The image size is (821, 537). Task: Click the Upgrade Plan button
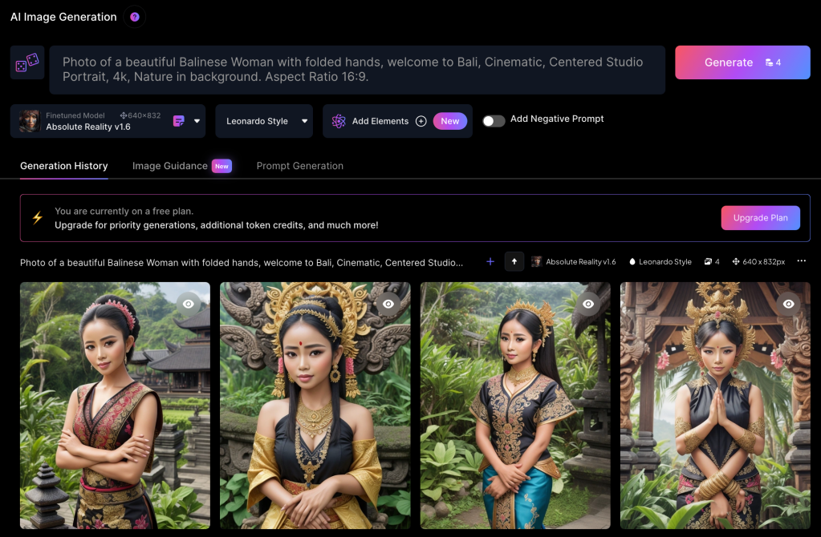(760, 218)
